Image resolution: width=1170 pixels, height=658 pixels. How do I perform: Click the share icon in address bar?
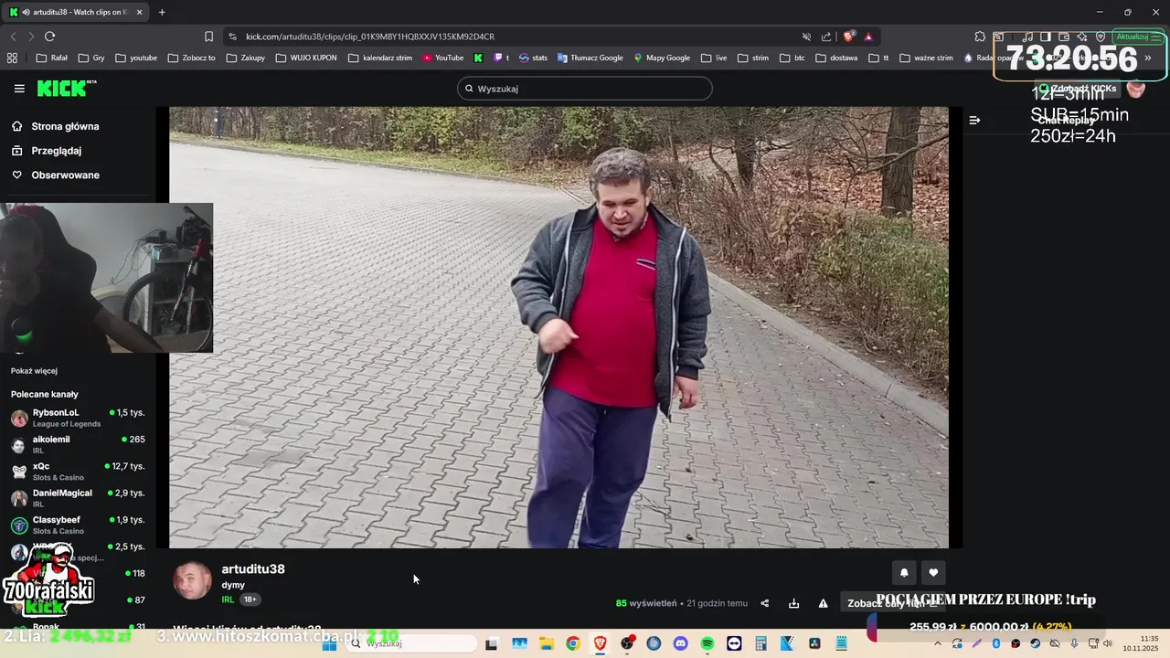tap(826, 37)
